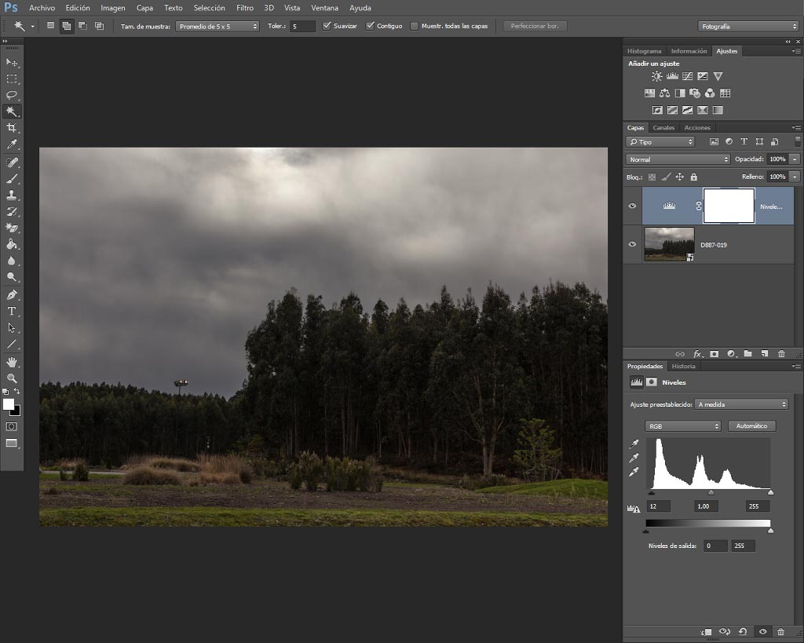Open the Fotografía workspace dropdown
This screenshot has width=804, height=643.
pyautogui.click(x=748, y=26)
